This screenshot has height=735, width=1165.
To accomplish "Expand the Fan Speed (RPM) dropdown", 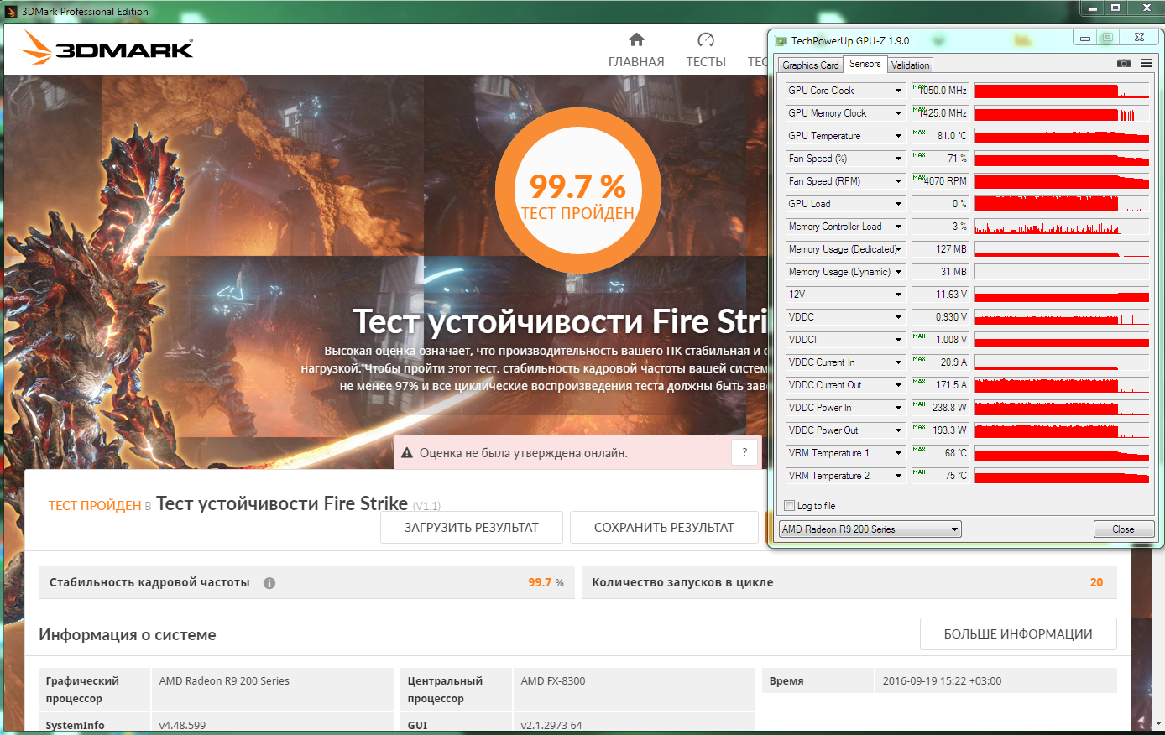I will [898, 181].
